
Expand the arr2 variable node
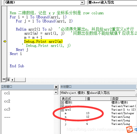coord(62,110)
